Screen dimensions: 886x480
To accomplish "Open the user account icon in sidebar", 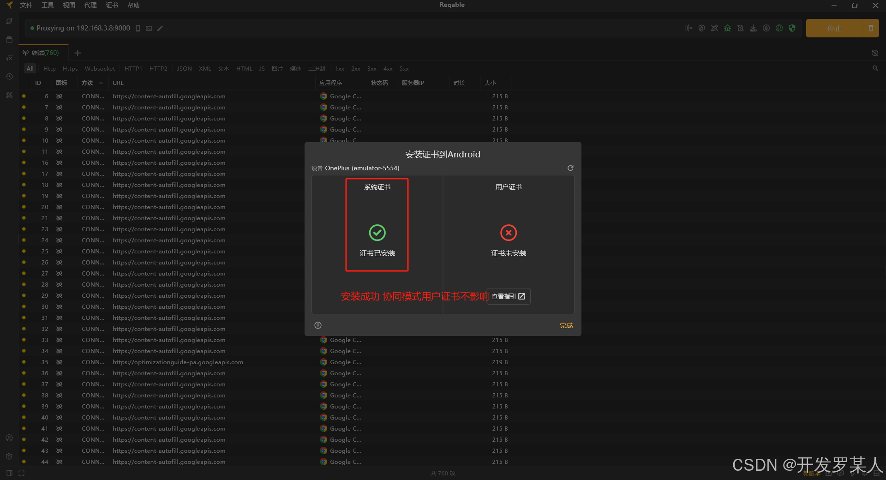I will 9,438.
